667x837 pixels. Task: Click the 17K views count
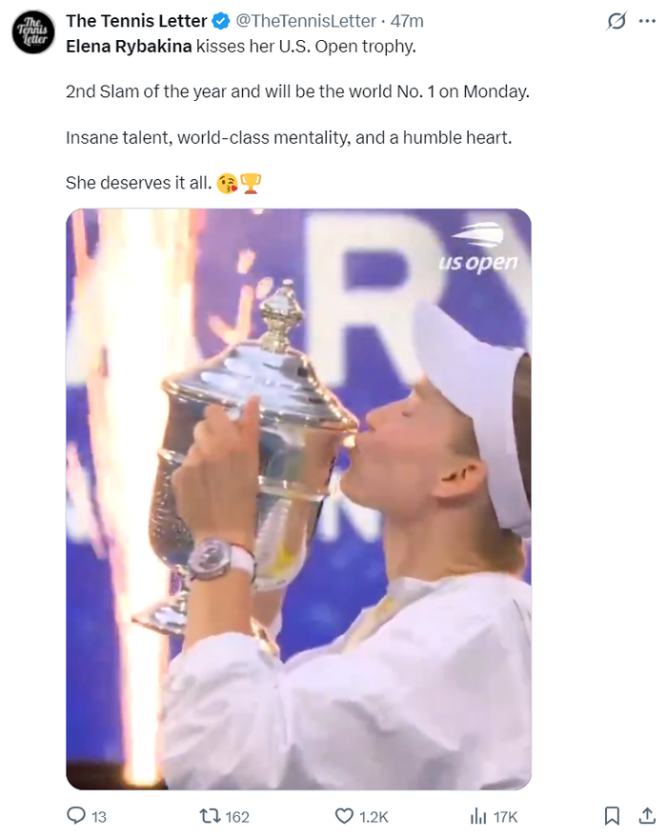pyautogui.click(x=505, y=817)
